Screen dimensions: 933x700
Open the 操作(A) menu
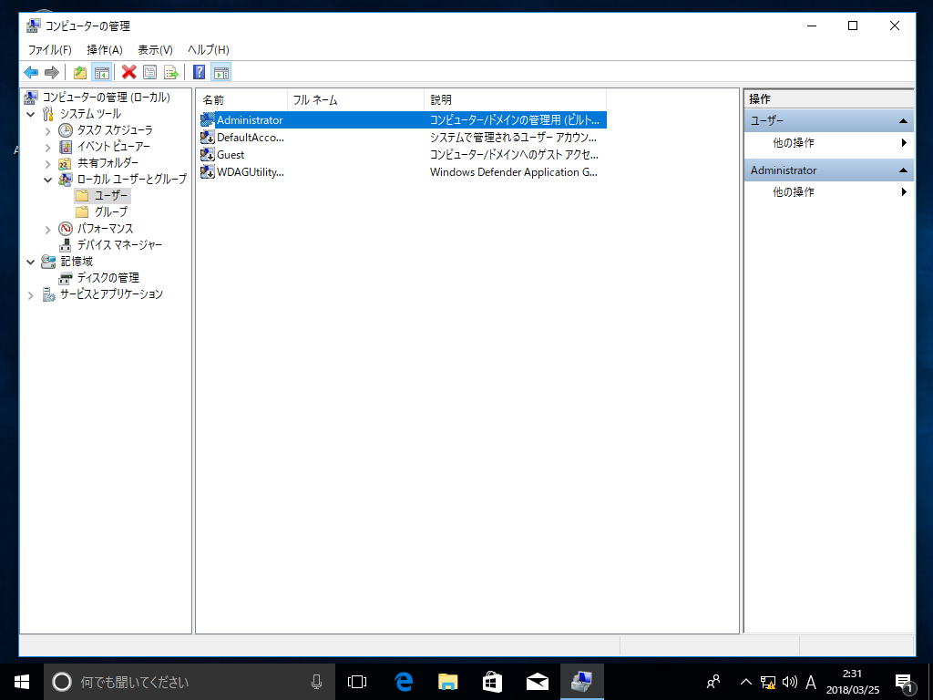(x=104, y=49)
